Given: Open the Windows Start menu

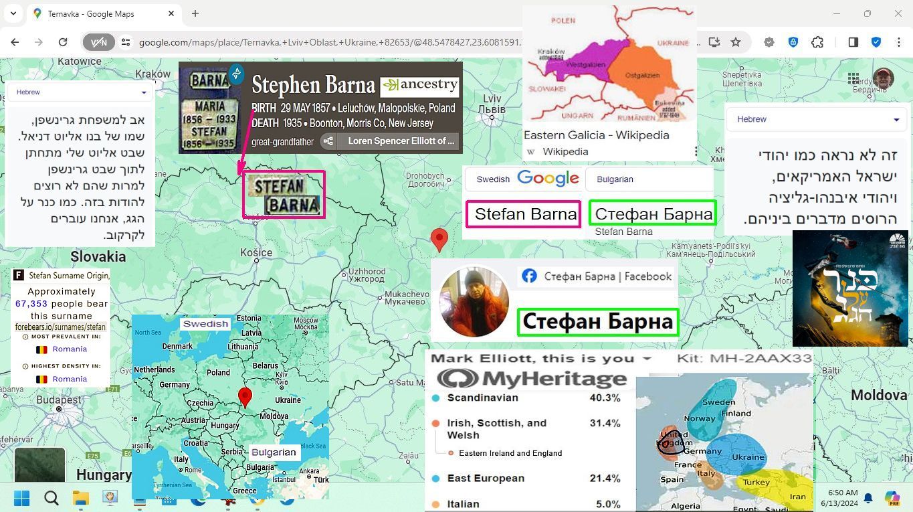Looking at the screenshot, I should click(x=22, y=498).
